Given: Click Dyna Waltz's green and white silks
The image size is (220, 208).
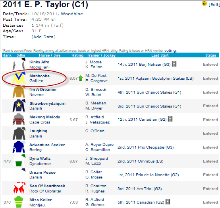Looking at the screenshot, I should coord(19,160).
